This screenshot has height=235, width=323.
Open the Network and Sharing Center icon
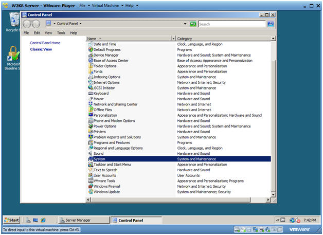point(91,104)
